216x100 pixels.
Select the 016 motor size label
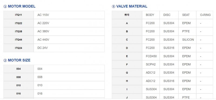(18, 94)
